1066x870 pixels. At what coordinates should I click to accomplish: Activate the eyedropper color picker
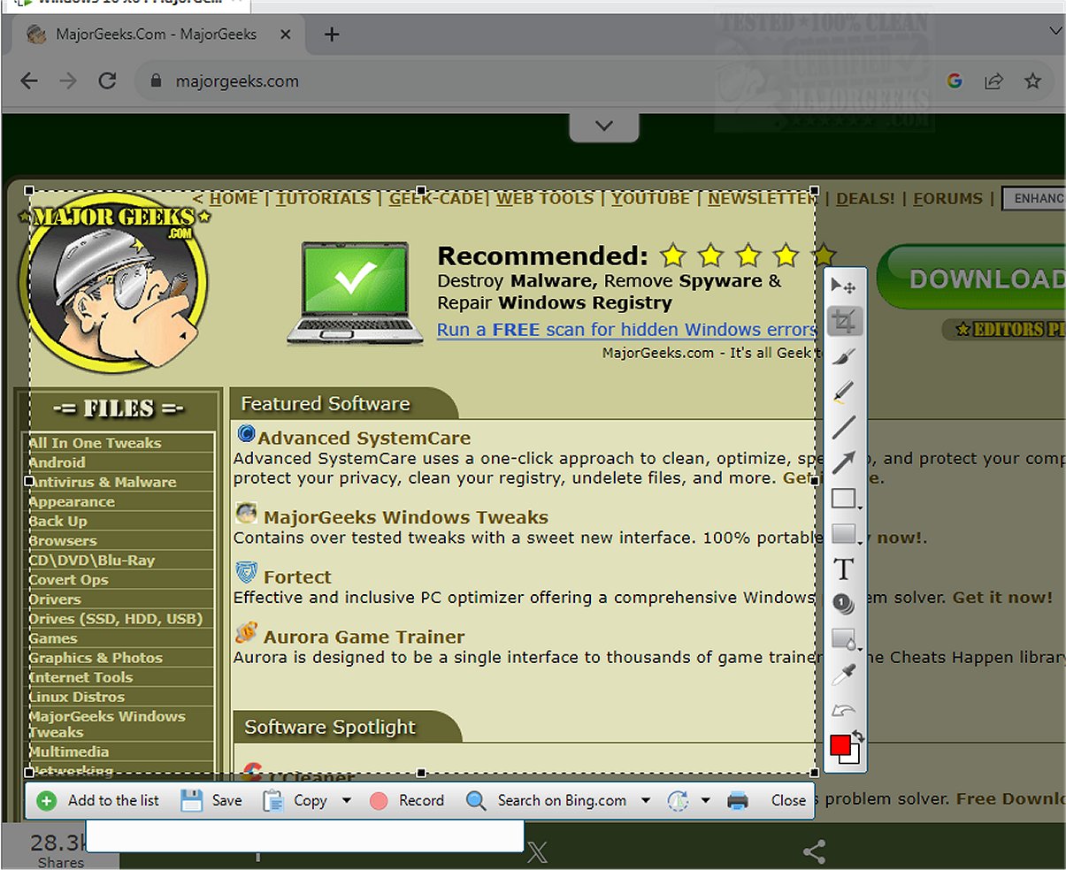click(844, 675)
